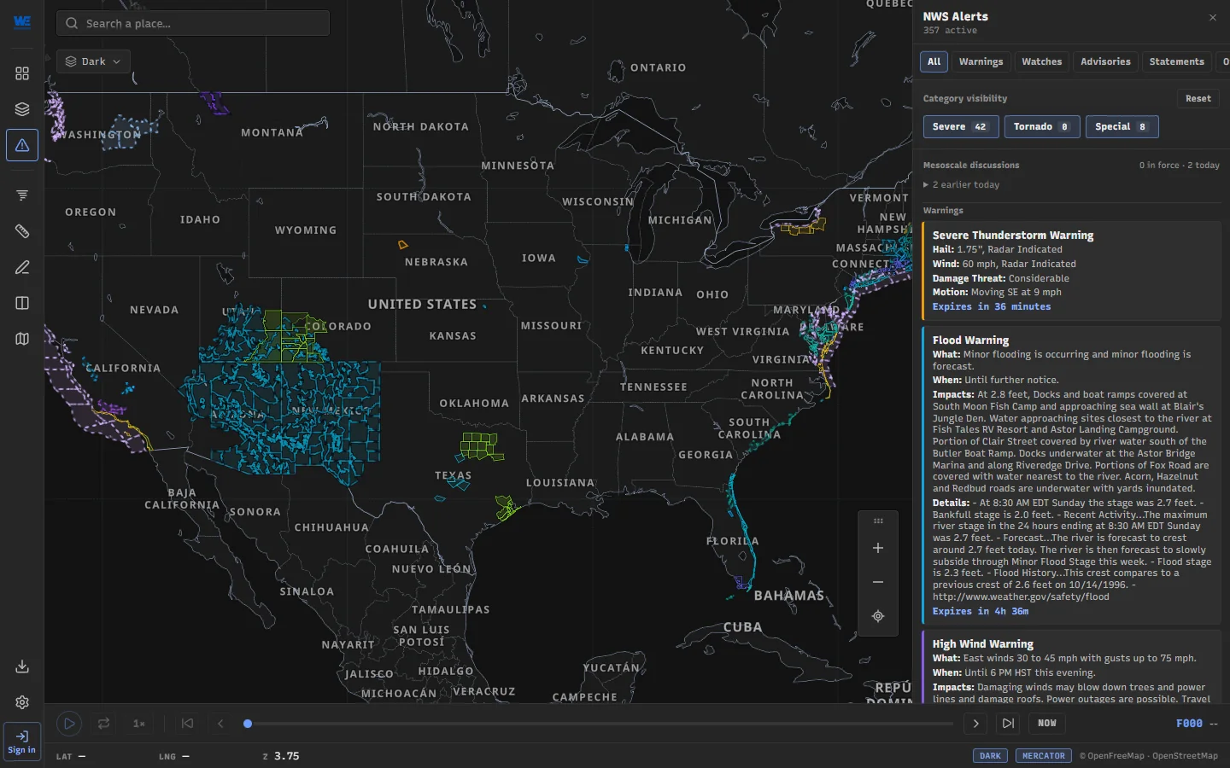Click the MERCATOR projection button
Image resolution: width=1230 pixels, height=768 pixels.
[1044, 756]
